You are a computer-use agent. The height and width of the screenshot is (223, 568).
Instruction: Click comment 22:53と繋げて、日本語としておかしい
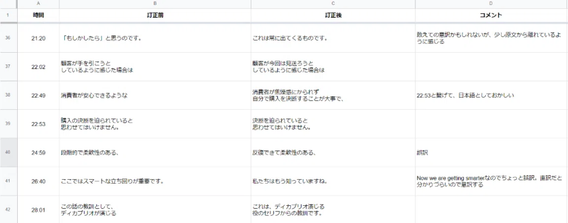point(491,95)
